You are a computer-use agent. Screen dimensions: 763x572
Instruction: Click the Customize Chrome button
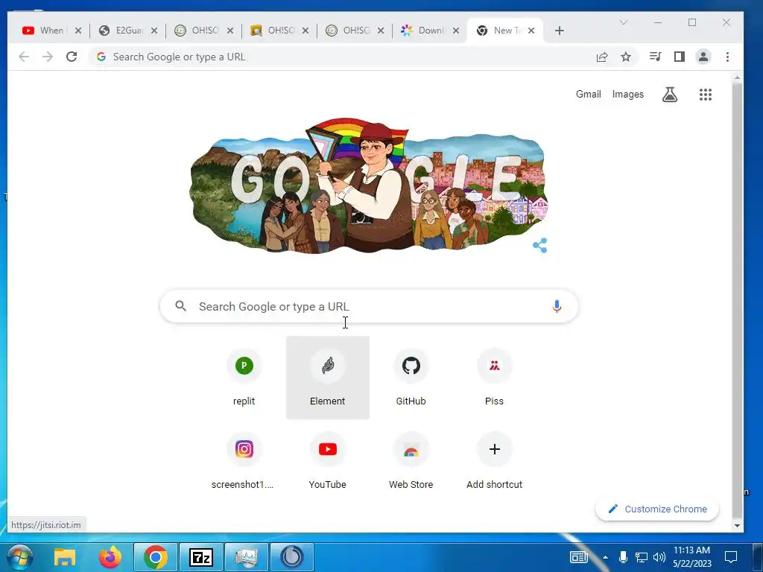pos(657,509)
